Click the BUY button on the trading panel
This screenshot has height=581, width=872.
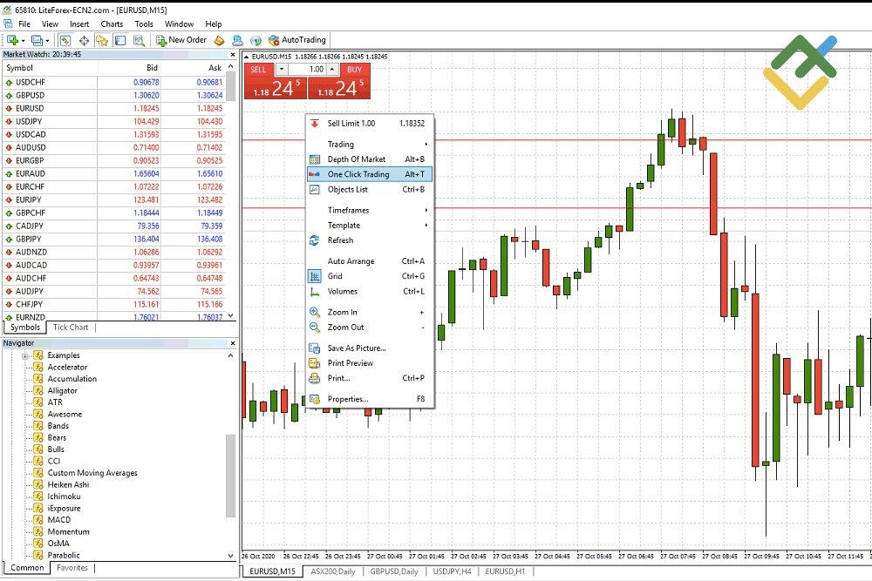[x=354, y=70]
